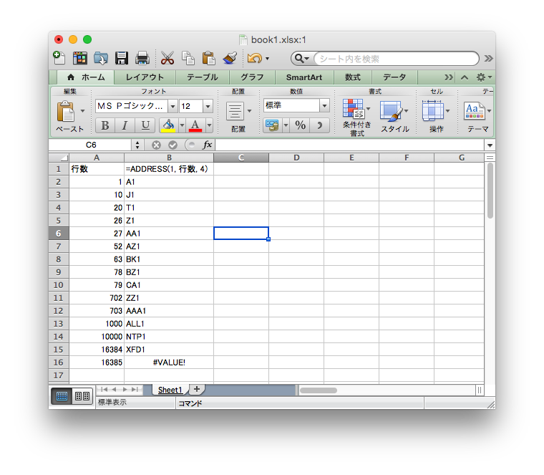
Task: Apply red font color
Action: pyautogui.click(x=195, y=125)
